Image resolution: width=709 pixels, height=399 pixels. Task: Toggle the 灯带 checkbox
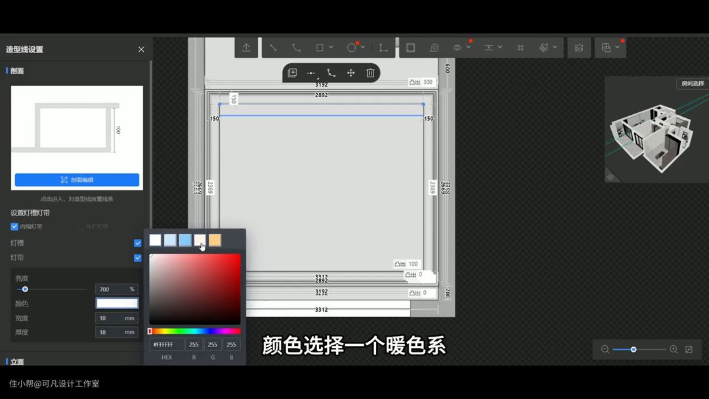pyautogui.click(x=138, y=257)
